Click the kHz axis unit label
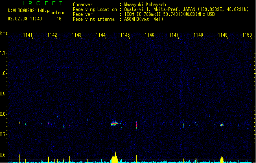256x163 pixels. [x=4, y=33]
